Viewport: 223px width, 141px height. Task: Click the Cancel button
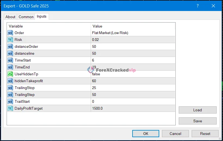[175, 134]
